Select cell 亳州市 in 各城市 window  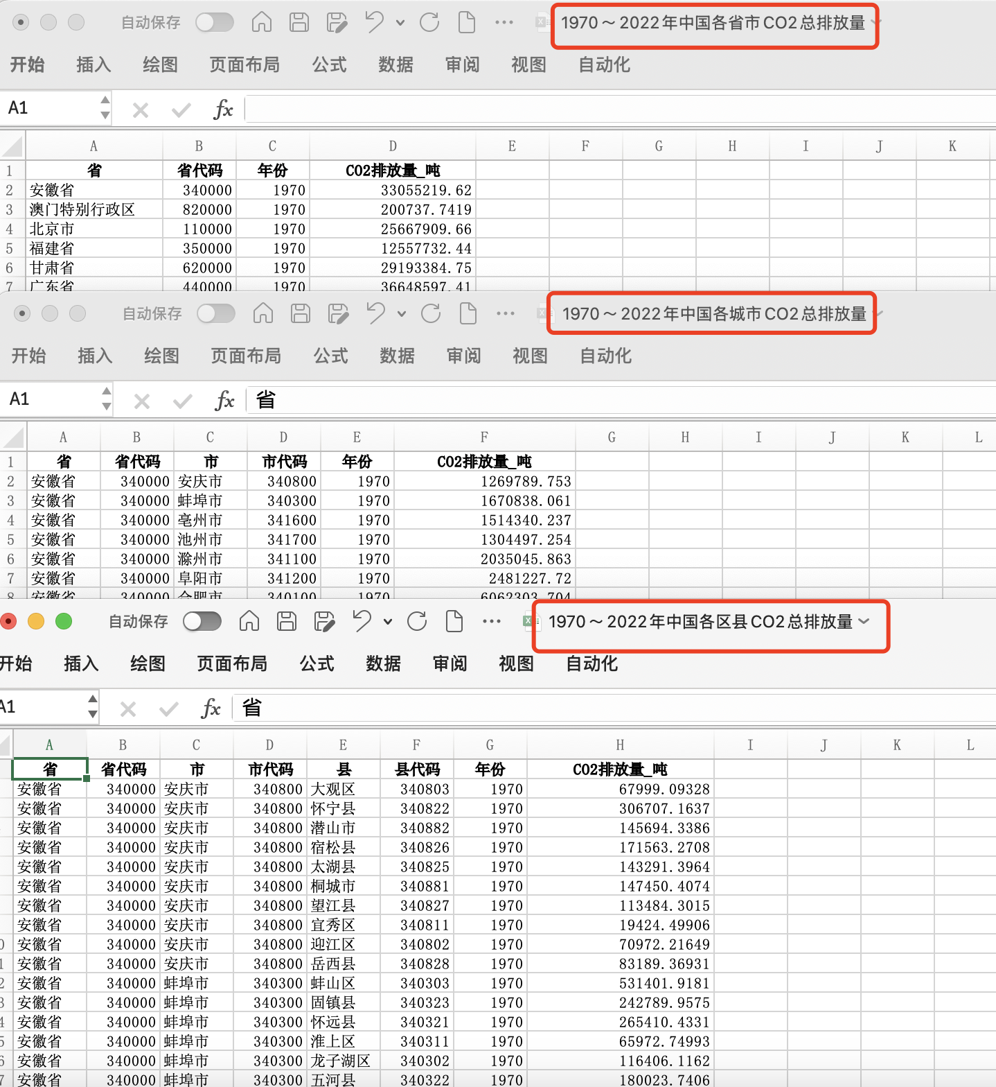coord(210,520)
